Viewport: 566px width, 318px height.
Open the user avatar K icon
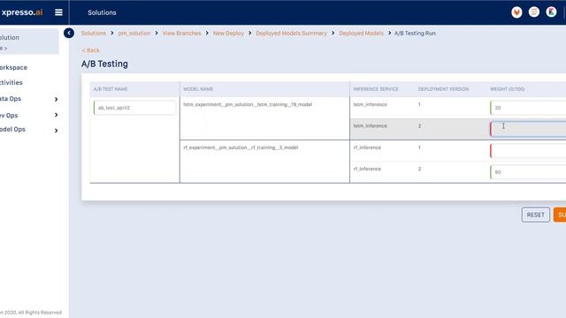pos(551,12)
